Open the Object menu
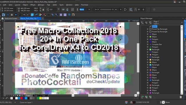186x105 pixels. click(x=25, y=5)
